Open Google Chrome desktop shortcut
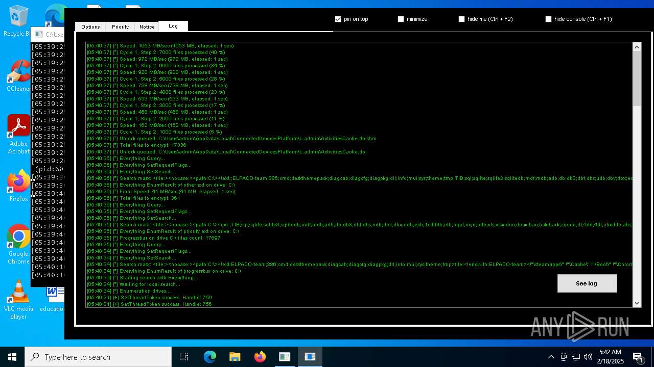Viewport: 654px width, 367px height. pyautogui.click(x=18, y=245)
